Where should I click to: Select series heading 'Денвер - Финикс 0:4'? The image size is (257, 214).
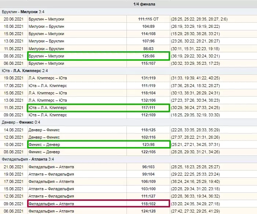(x=21, y=122)
